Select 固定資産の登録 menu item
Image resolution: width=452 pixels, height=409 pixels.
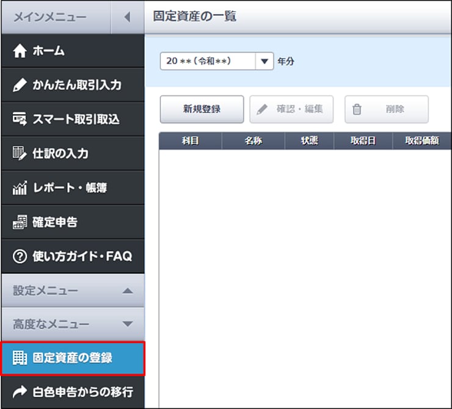pos(73,358)
